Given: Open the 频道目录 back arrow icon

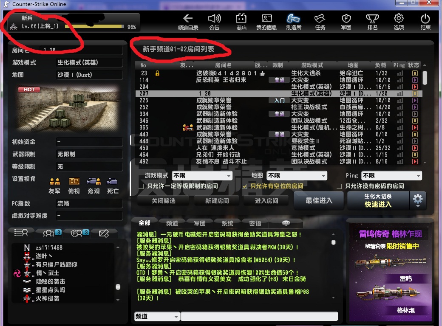Looking at the screenshot, I should [188, 19].
